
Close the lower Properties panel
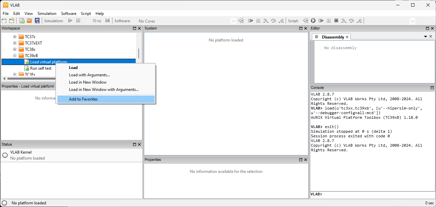point(306,160)
